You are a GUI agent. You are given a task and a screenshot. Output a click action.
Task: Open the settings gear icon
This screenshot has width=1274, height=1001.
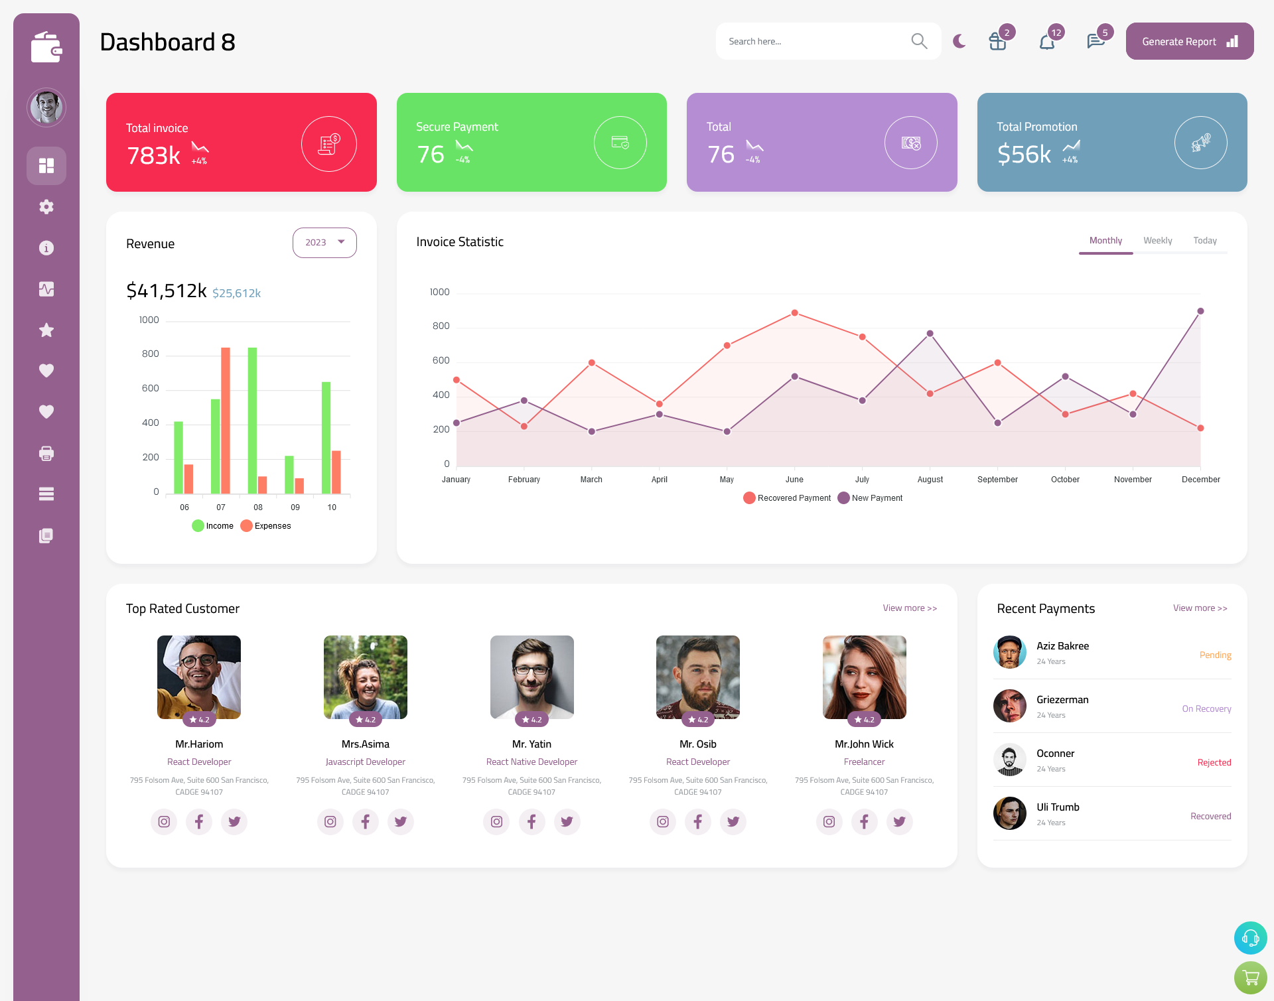(46, 207)
